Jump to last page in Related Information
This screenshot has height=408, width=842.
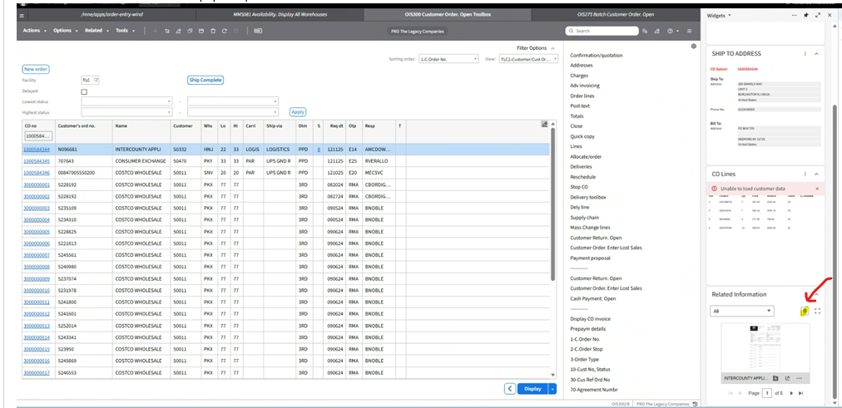800,394
